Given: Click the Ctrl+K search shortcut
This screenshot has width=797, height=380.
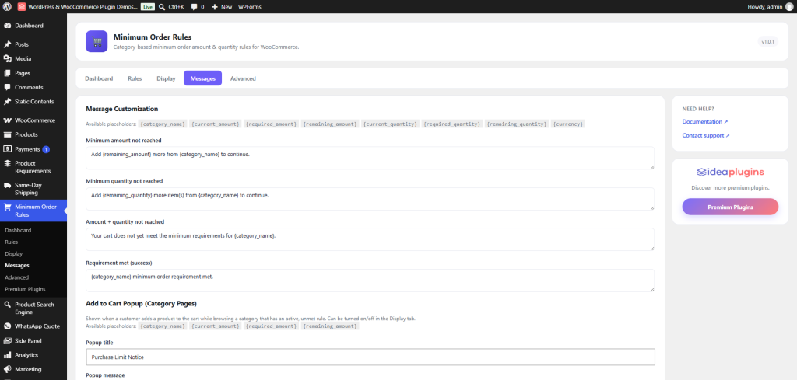Looking at the screenshot, I should [175, 7].
